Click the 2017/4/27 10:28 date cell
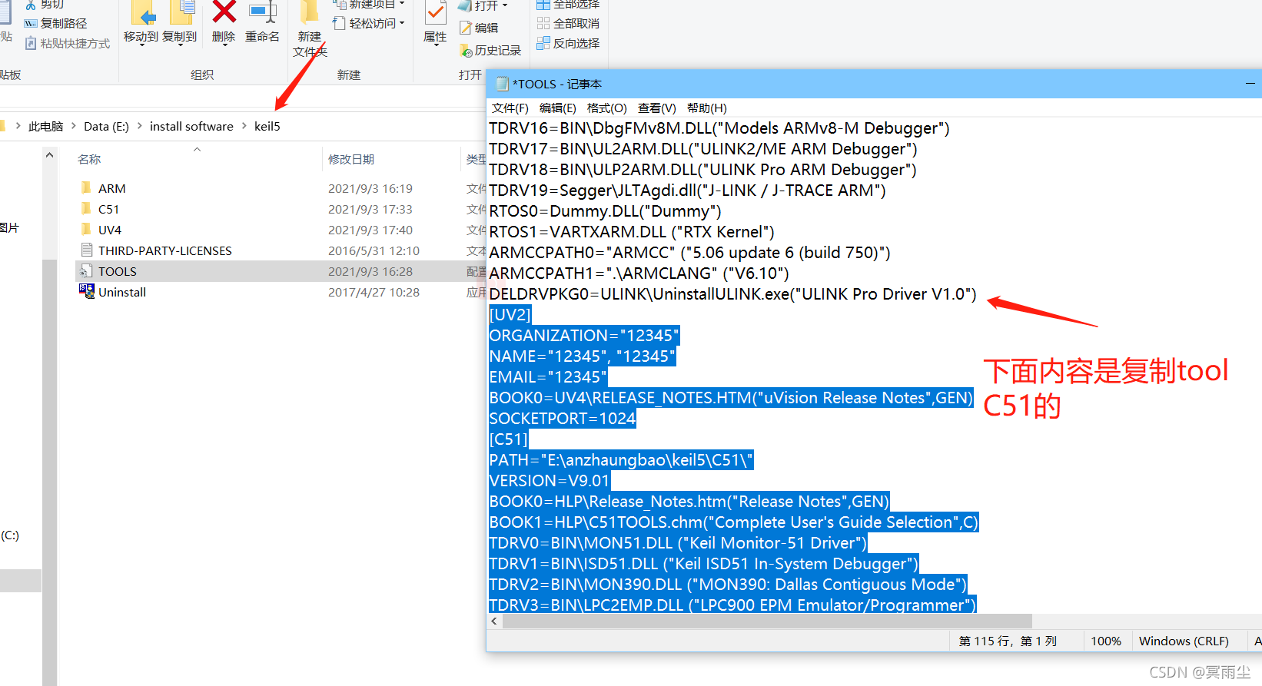The width and height of the screenshot is (1262, 686). 374,293
